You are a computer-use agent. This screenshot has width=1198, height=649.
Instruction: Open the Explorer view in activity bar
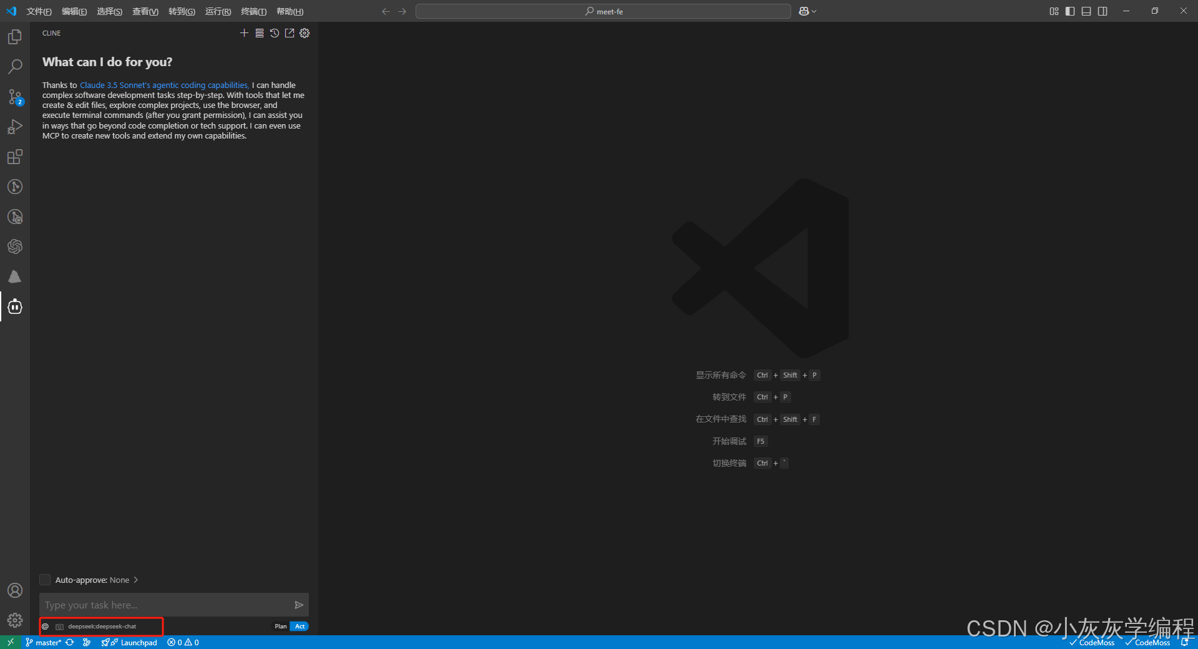click(15, 37)
